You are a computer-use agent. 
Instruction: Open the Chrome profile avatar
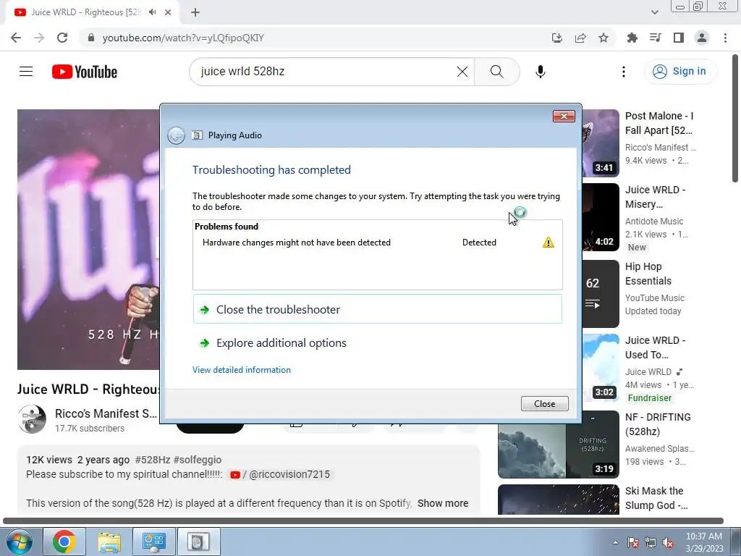tap(702, 38)
